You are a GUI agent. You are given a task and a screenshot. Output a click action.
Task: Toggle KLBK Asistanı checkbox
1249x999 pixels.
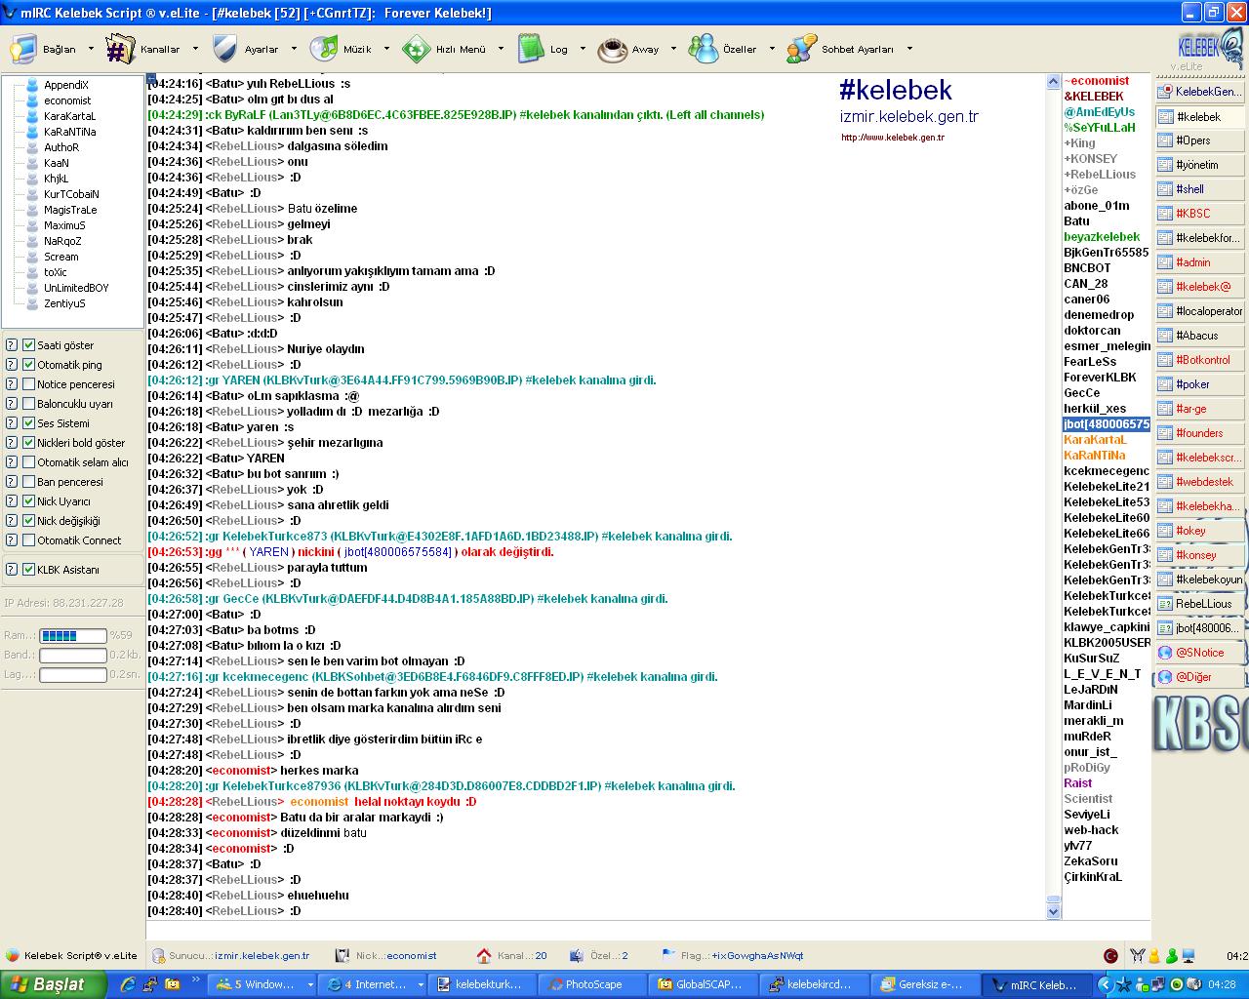pos(29,570)
